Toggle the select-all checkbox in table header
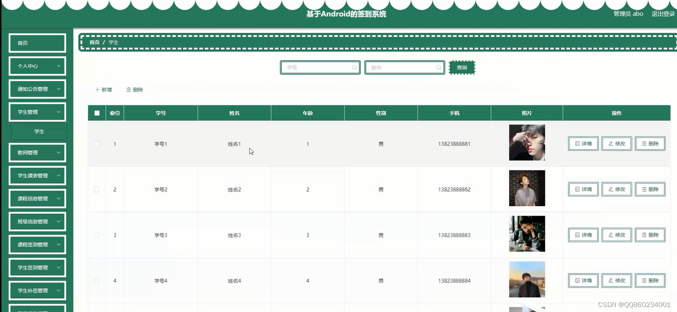This screenshot has width=677, height=312. [x=97, y=113]
